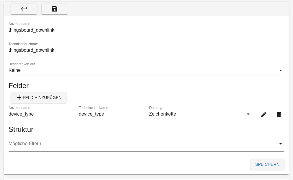The image size is (293, 180).
Task: Click the Felder section heading
Action: (19, 86)
